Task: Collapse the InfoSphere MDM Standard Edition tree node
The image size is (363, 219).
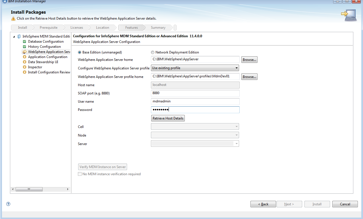Action: coord(14,36)
